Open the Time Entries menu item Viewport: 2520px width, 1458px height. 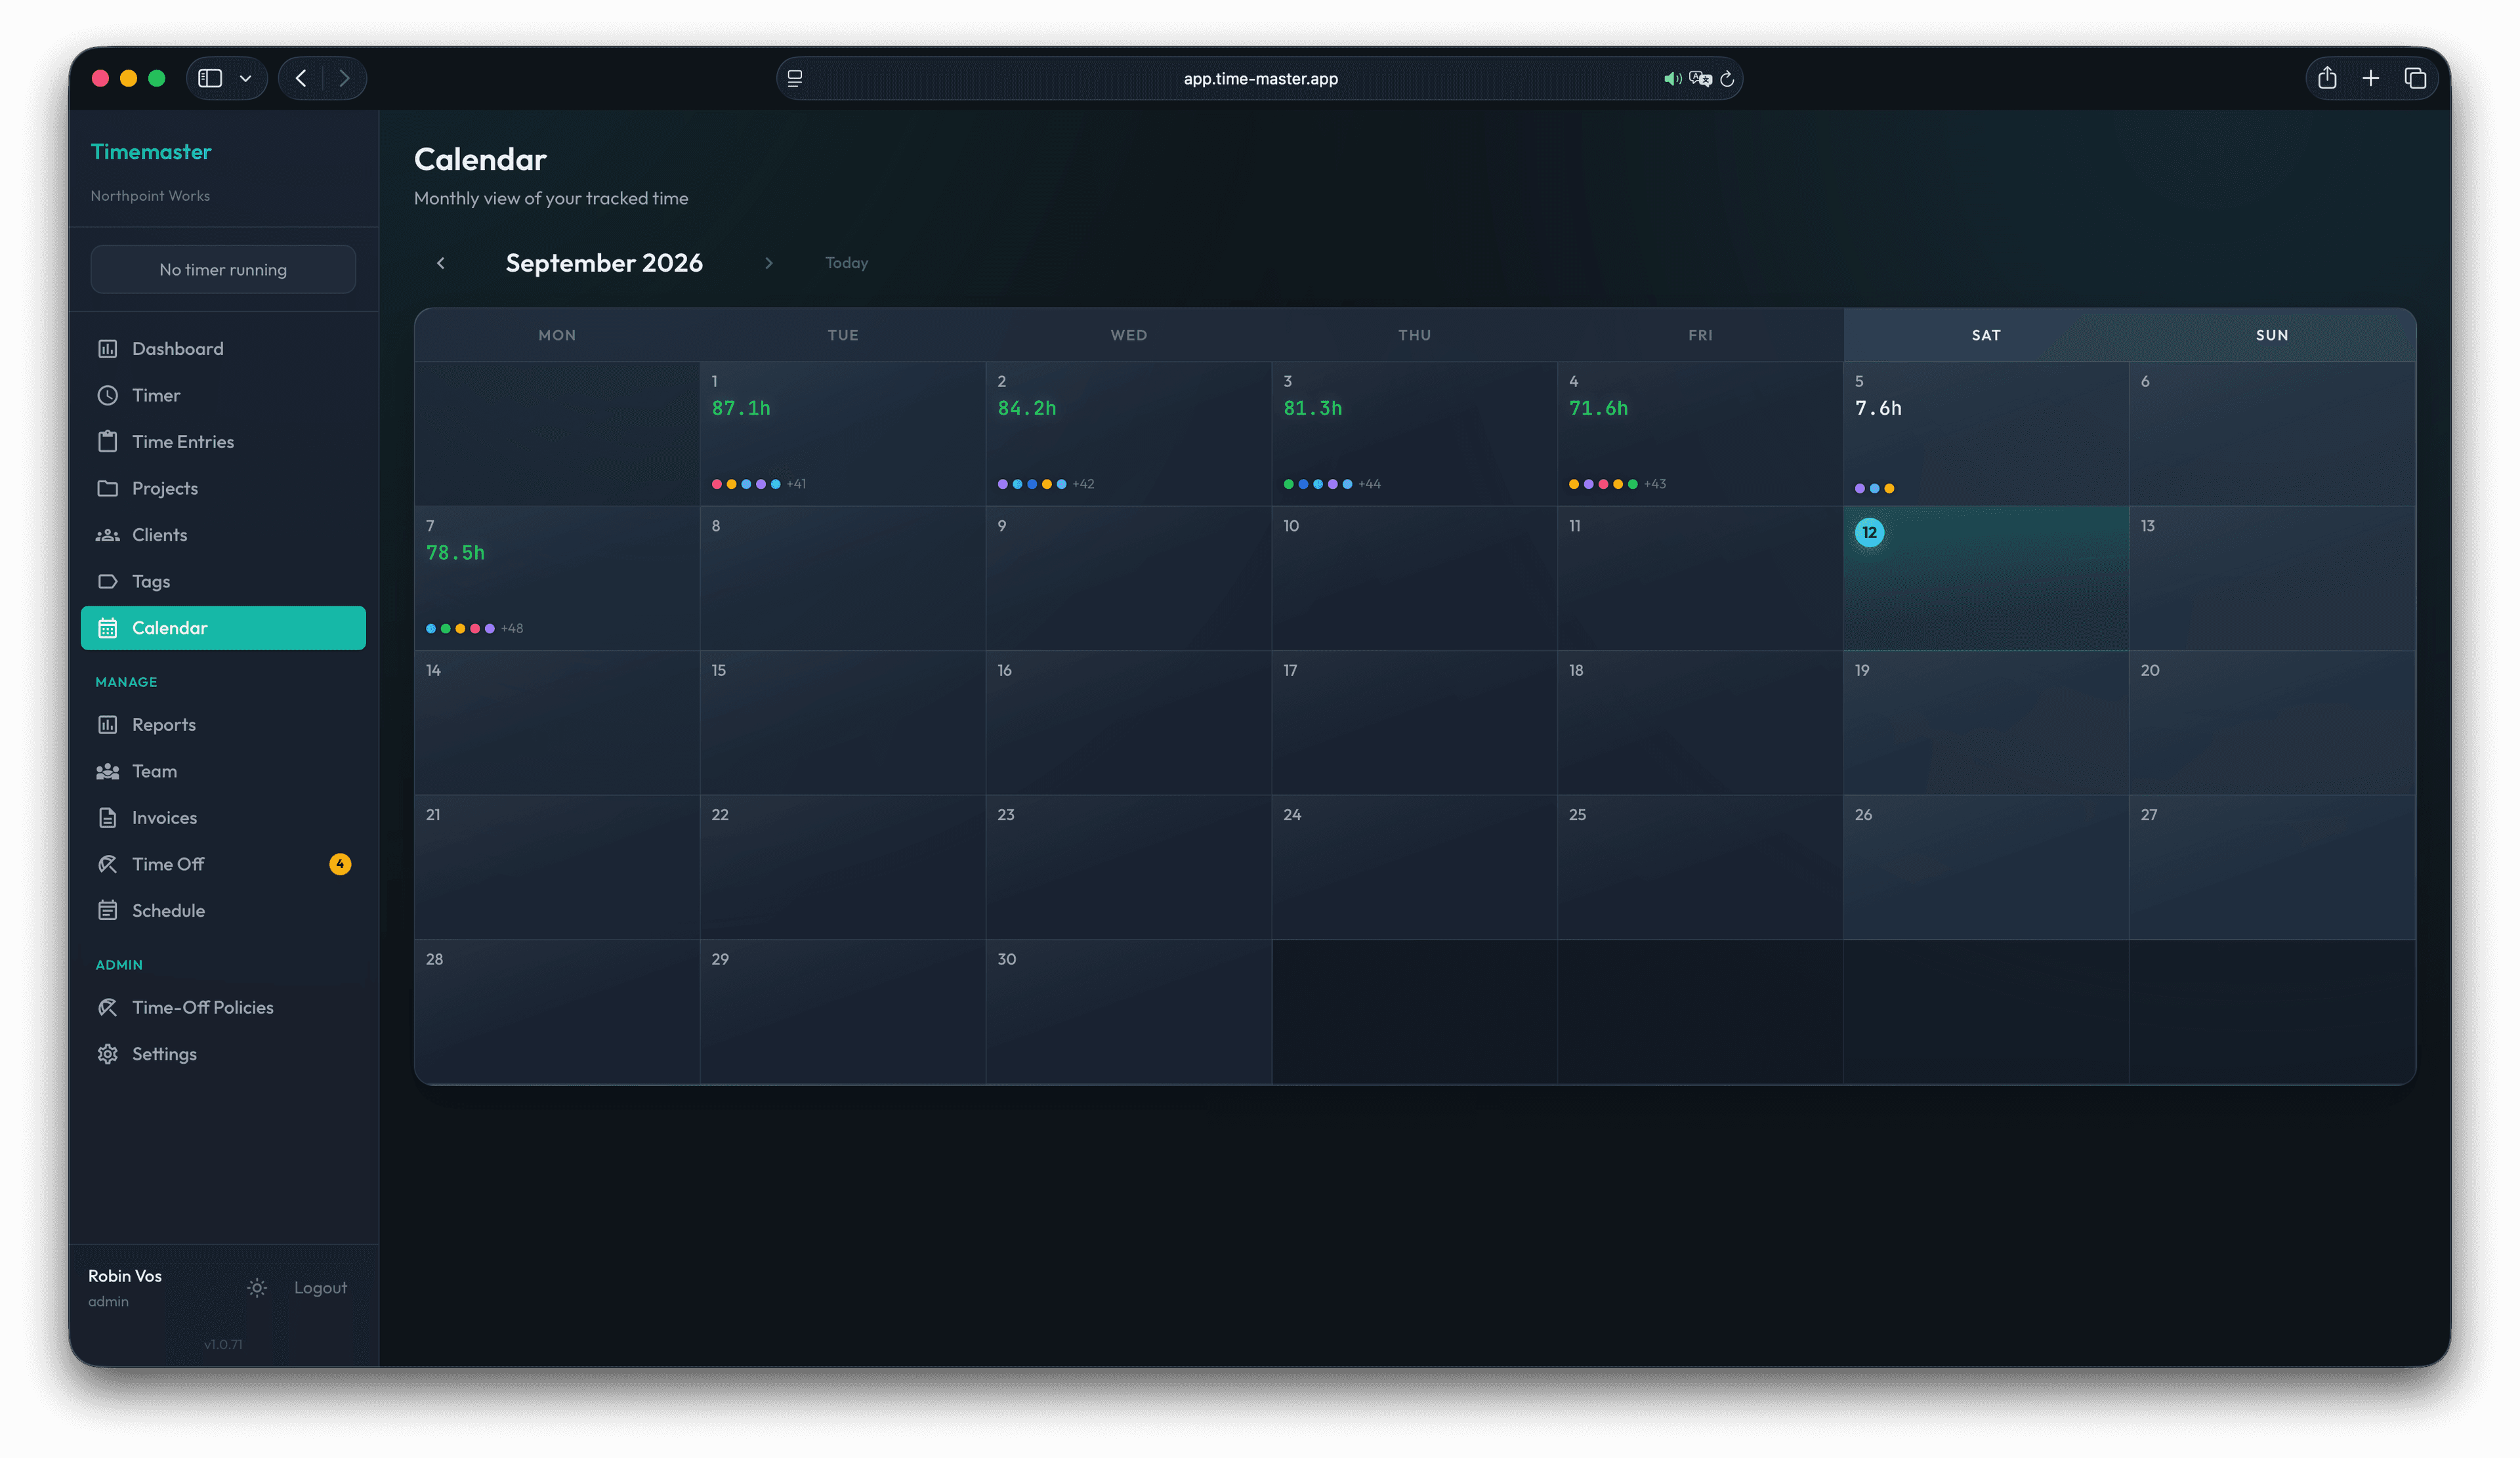pyautogui.click(x=223, y=442)
